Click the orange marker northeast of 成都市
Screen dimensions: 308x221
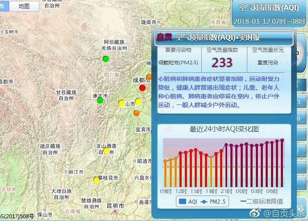149,77
